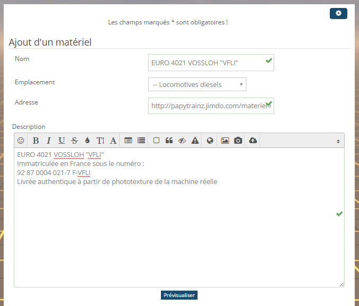Open the font family tool

113,141
